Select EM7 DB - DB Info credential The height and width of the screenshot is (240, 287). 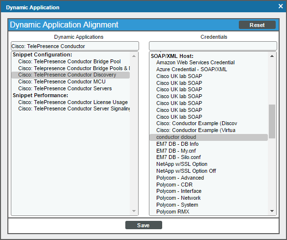[209, 144]
